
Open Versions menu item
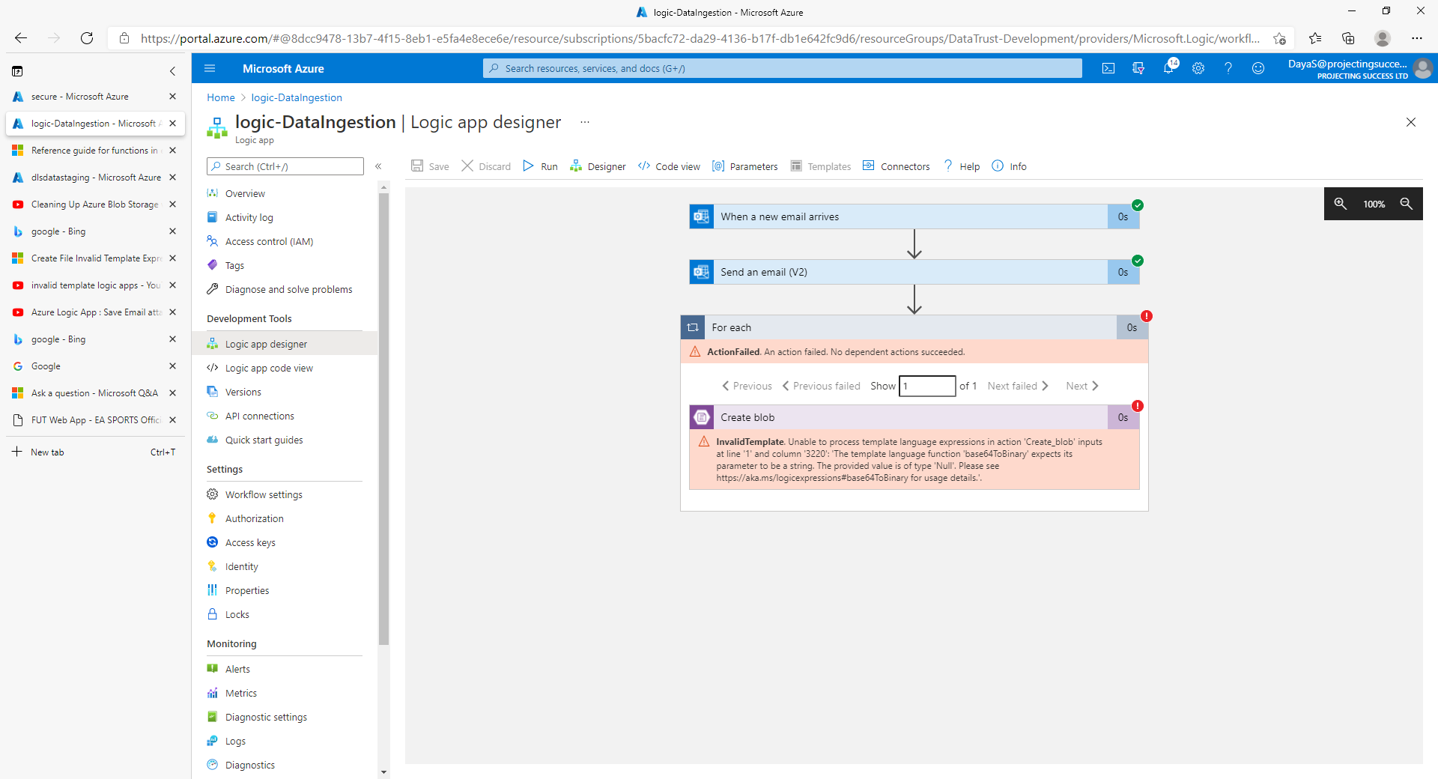(285, 392)
